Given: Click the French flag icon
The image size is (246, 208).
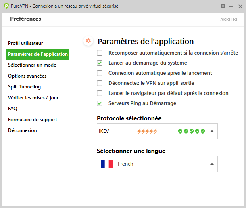Looking at the screenshot, I should [106, 164].
